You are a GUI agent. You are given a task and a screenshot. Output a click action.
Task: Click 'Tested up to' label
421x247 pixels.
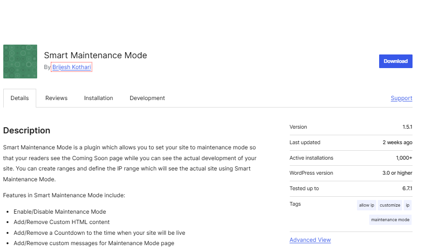tap(304, 189)
